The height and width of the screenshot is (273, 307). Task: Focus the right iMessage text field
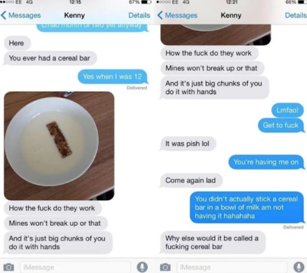tap(232, 267)
